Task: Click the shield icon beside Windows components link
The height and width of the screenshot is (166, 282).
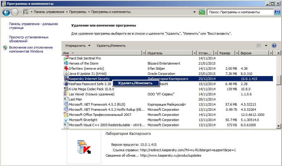Action: [x=5, y=48]
